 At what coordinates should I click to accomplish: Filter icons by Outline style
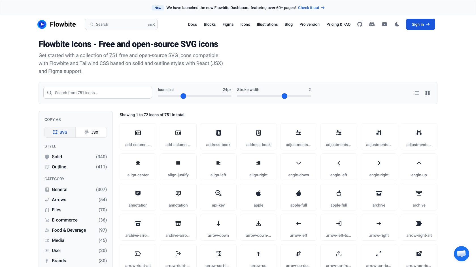coord(76,167)
